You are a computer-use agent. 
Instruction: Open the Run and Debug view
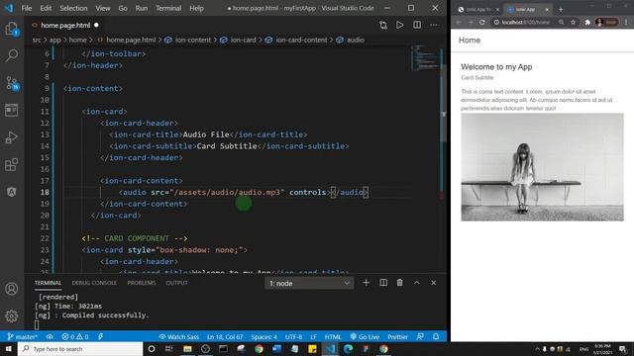[x=12, y=137]
